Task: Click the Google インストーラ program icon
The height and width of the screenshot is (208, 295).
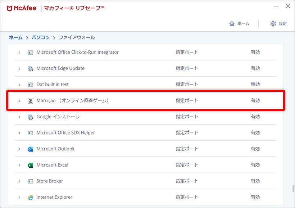Action: (x=30, y=117)
